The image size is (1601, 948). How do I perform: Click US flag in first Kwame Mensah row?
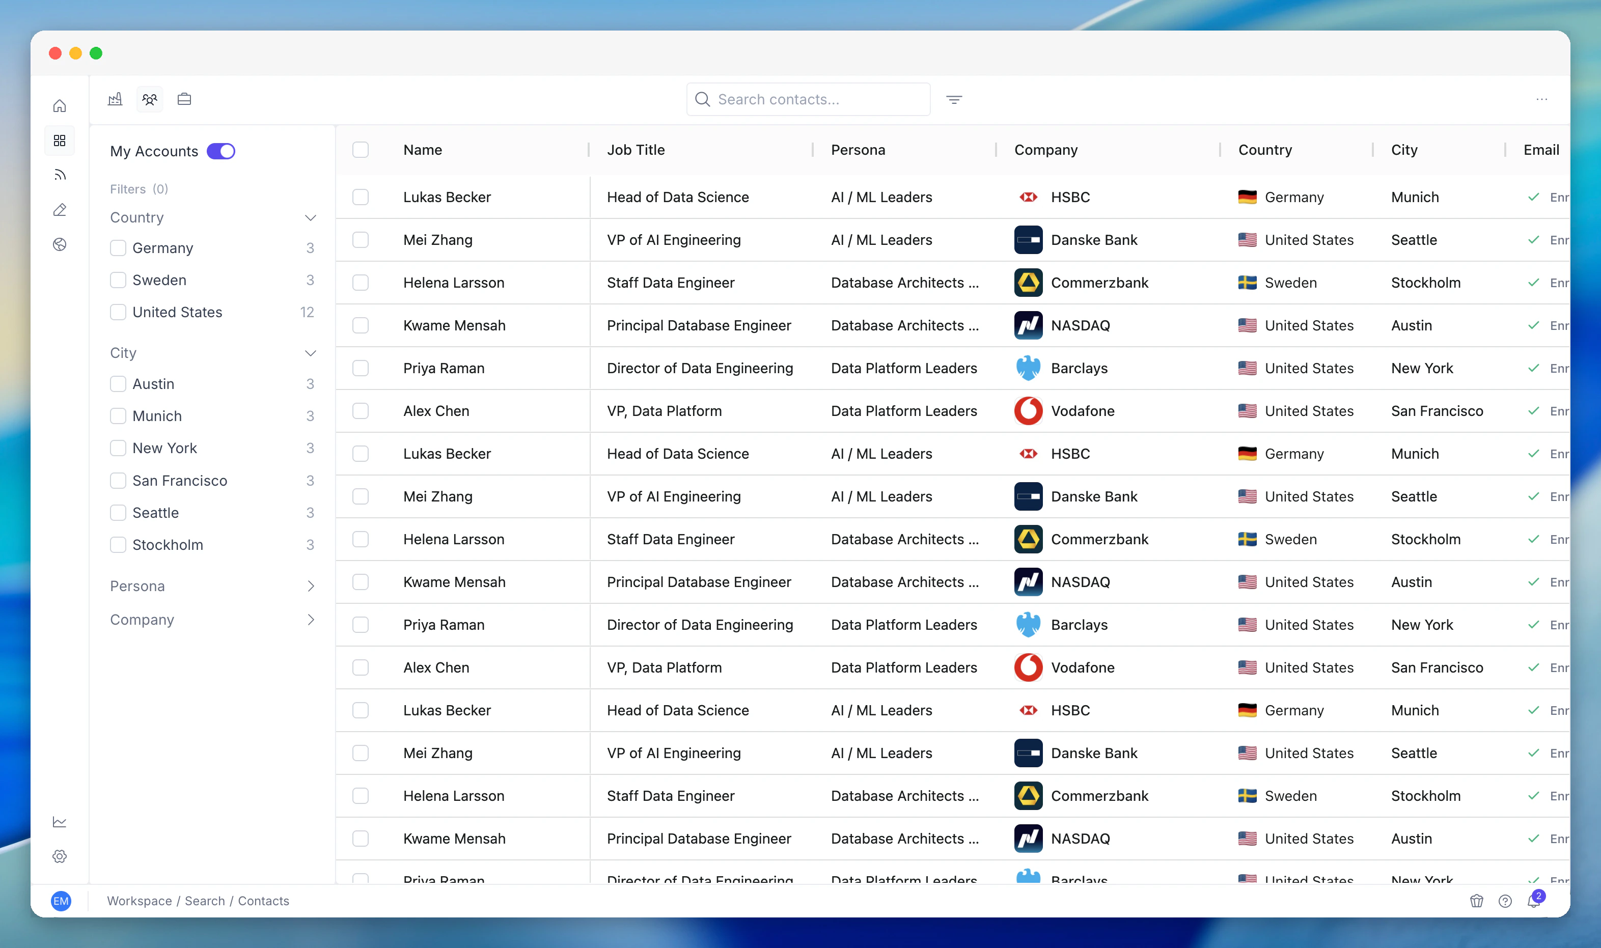[x=1247, y=325]
